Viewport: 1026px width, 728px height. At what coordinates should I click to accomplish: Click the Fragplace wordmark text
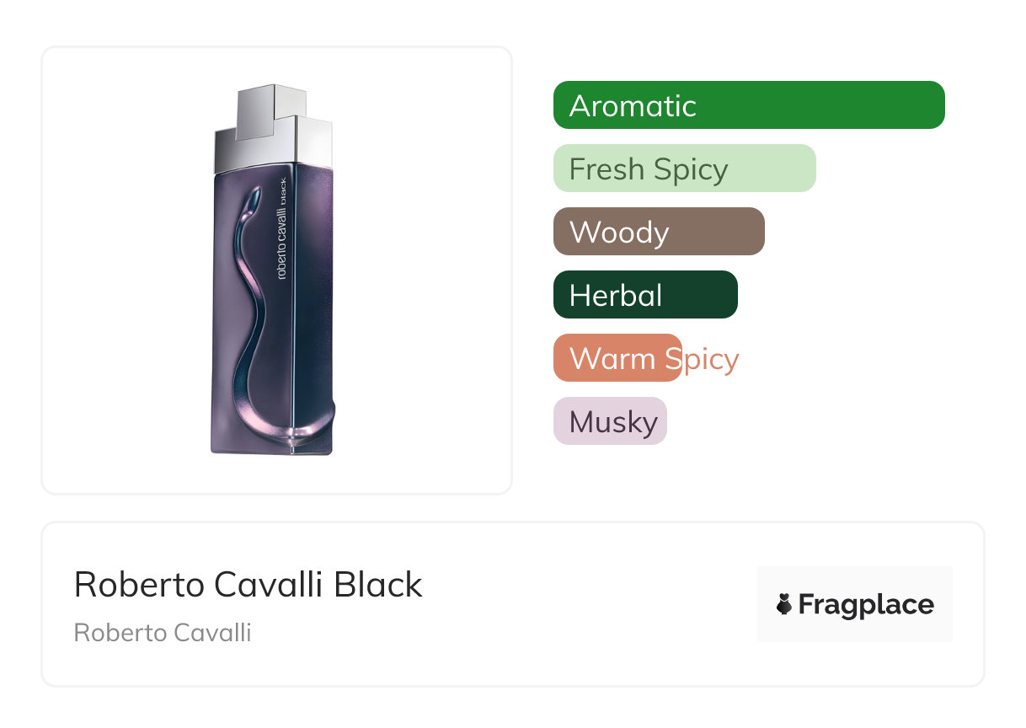click(x=866, y=604)
